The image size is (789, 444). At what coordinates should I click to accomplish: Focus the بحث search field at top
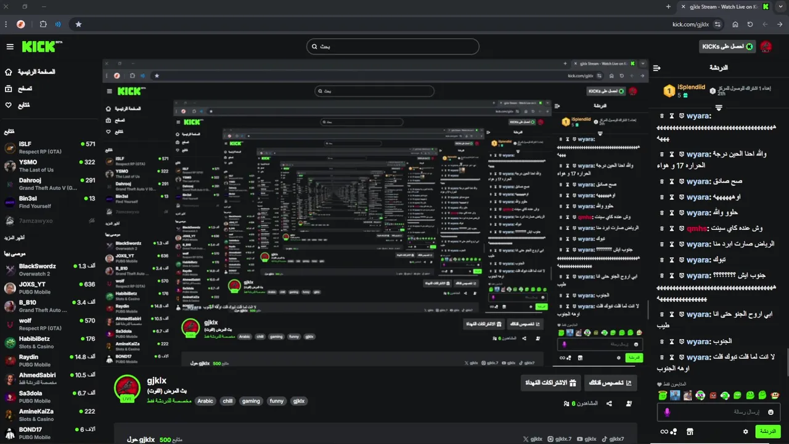[393, 46]
